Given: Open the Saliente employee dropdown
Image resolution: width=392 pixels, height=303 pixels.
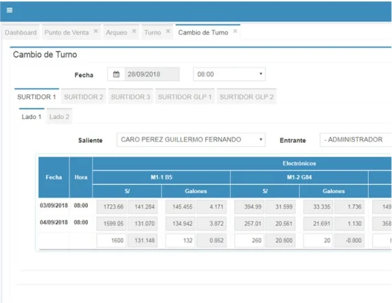Looking at the screenshot, I should [x=191, y=139].
